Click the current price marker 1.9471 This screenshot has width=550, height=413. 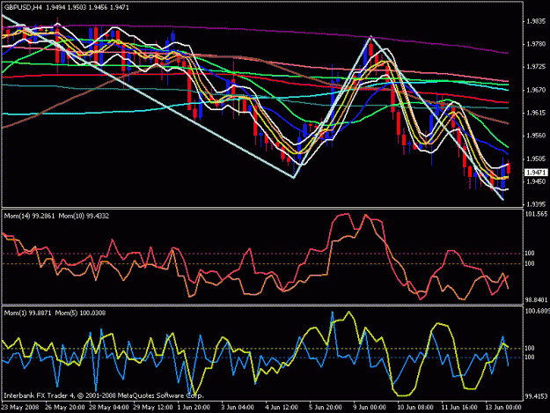pyautogui.click(x=536, y=173)
